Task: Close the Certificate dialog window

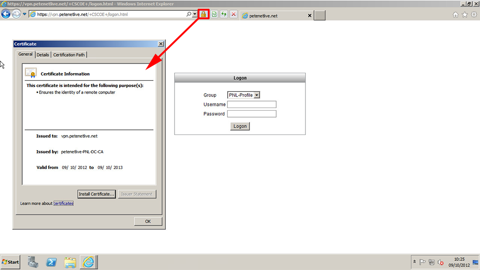Action: [x=161, y=44]
